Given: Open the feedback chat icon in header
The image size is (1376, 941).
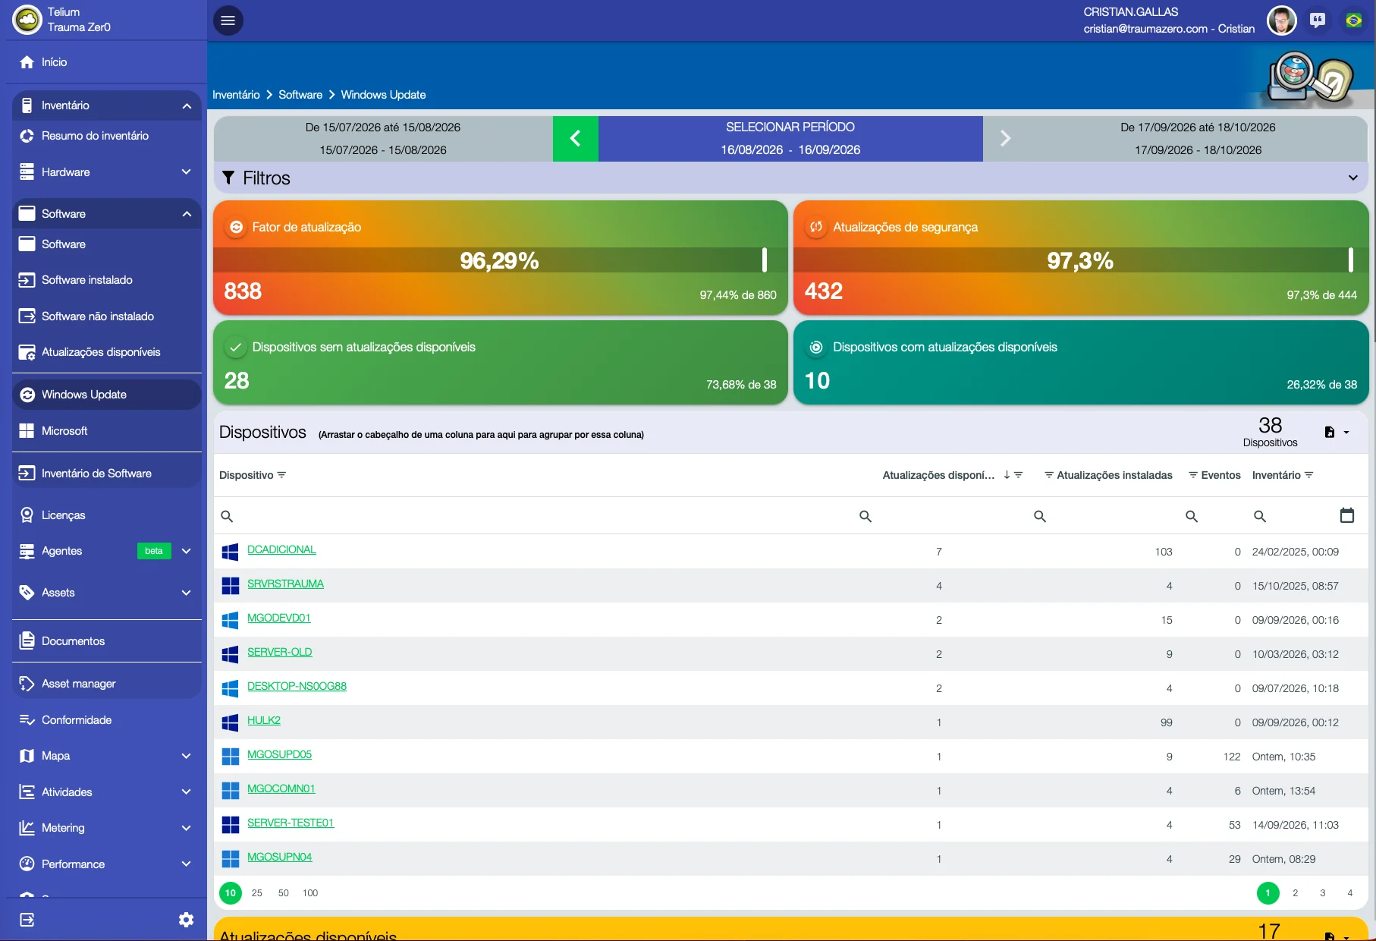Looking at the screenshot, I should (x=1318, y=20).
